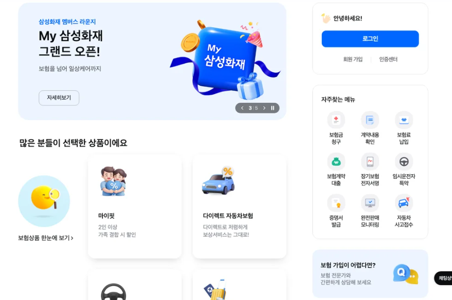The image size is (452, 300).
Task: Select the 보험료 납입 payment icon
Action: coord(404,120)
